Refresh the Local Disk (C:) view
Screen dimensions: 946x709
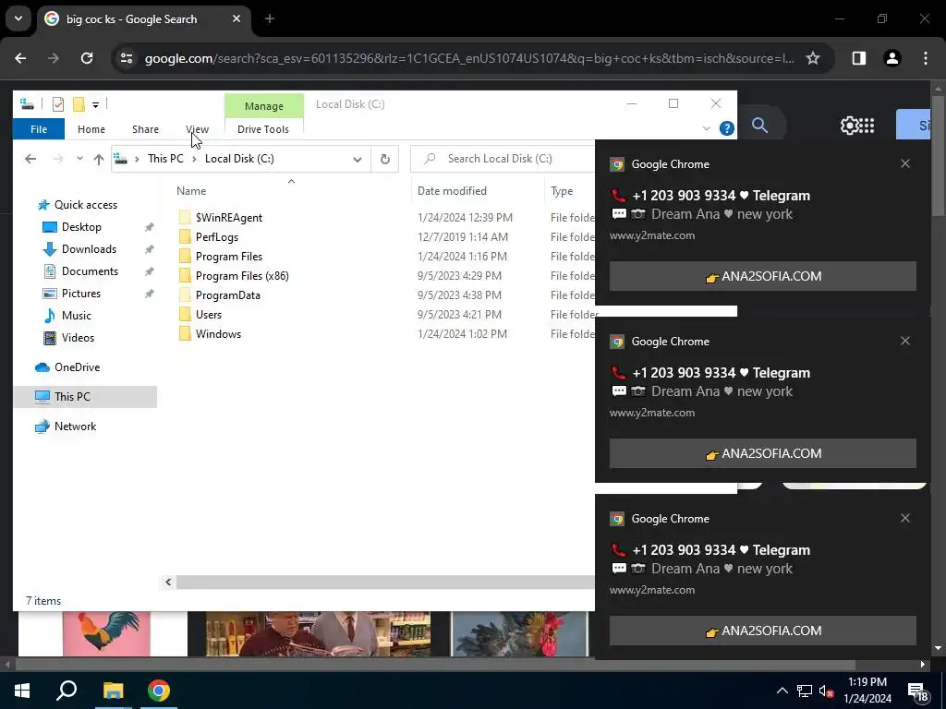point(385,159)
